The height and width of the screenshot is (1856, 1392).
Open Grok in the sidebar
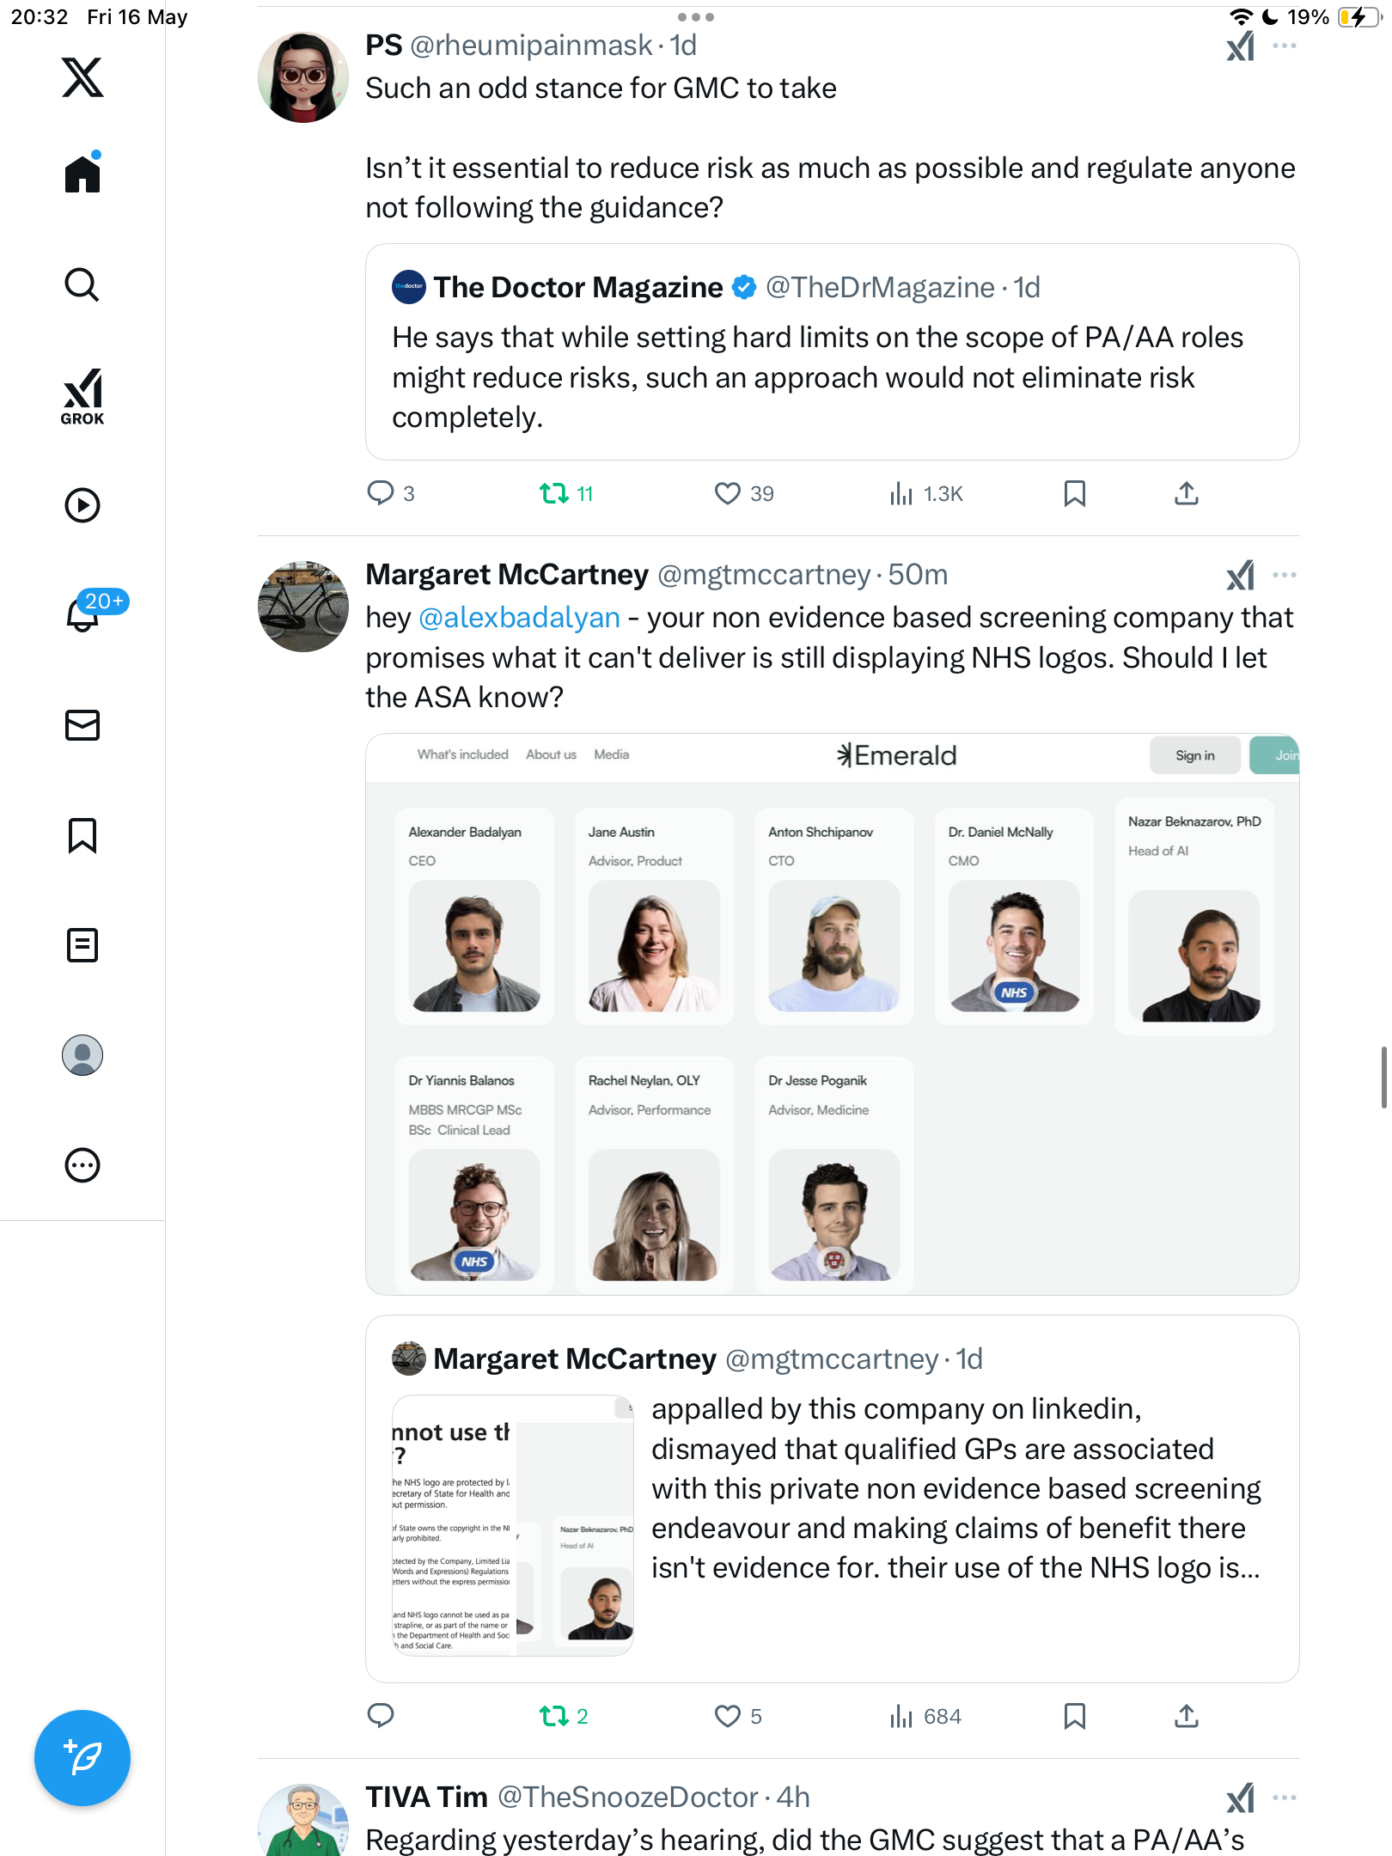(82, 397)
